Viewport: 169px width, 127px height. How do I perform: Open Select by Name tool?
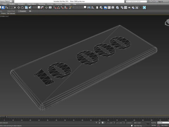coord(7,7)
